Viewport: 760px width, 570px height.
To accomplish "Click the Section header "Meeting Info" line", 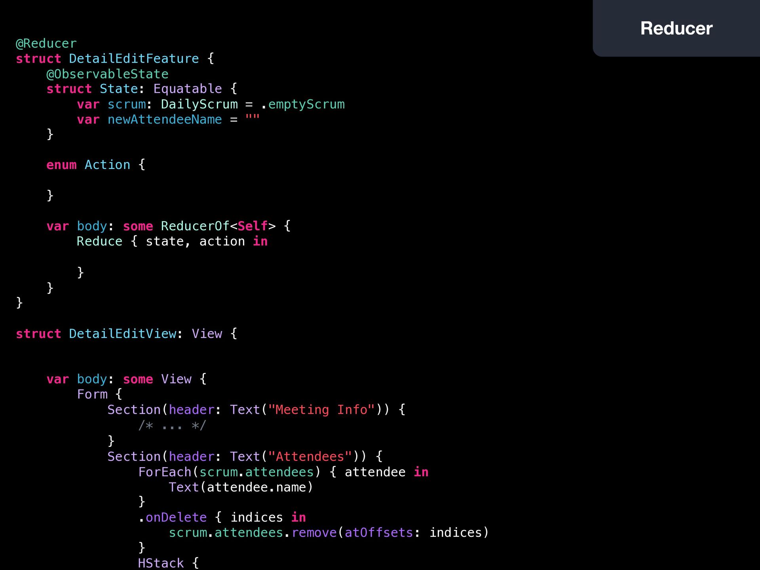I will pos(256,410).
